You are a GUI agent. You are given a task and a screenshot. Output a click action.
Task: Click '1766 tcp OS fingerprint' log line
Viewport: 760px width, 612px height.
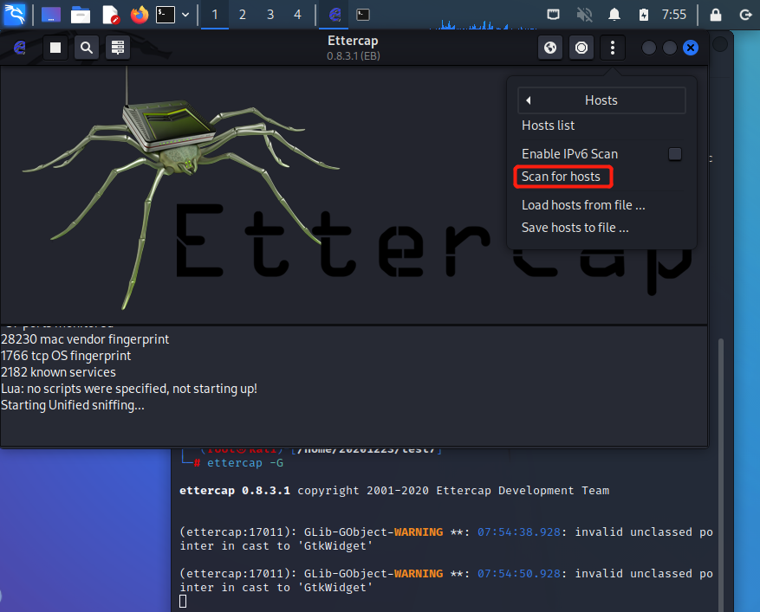pyautogui.click(x=66, y=356)
